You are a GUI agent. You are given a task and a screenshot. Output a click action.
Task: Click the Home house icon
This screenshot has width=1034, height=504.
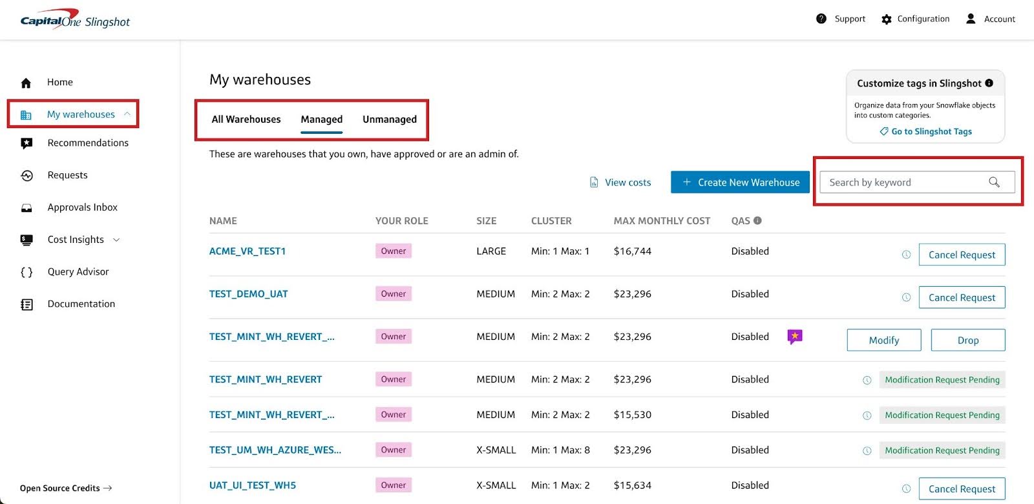click(26, 83)
